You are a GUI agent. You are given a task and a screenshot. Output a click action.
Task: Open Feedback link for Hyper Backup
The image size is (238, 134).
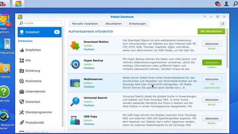(x=89, y=68)
